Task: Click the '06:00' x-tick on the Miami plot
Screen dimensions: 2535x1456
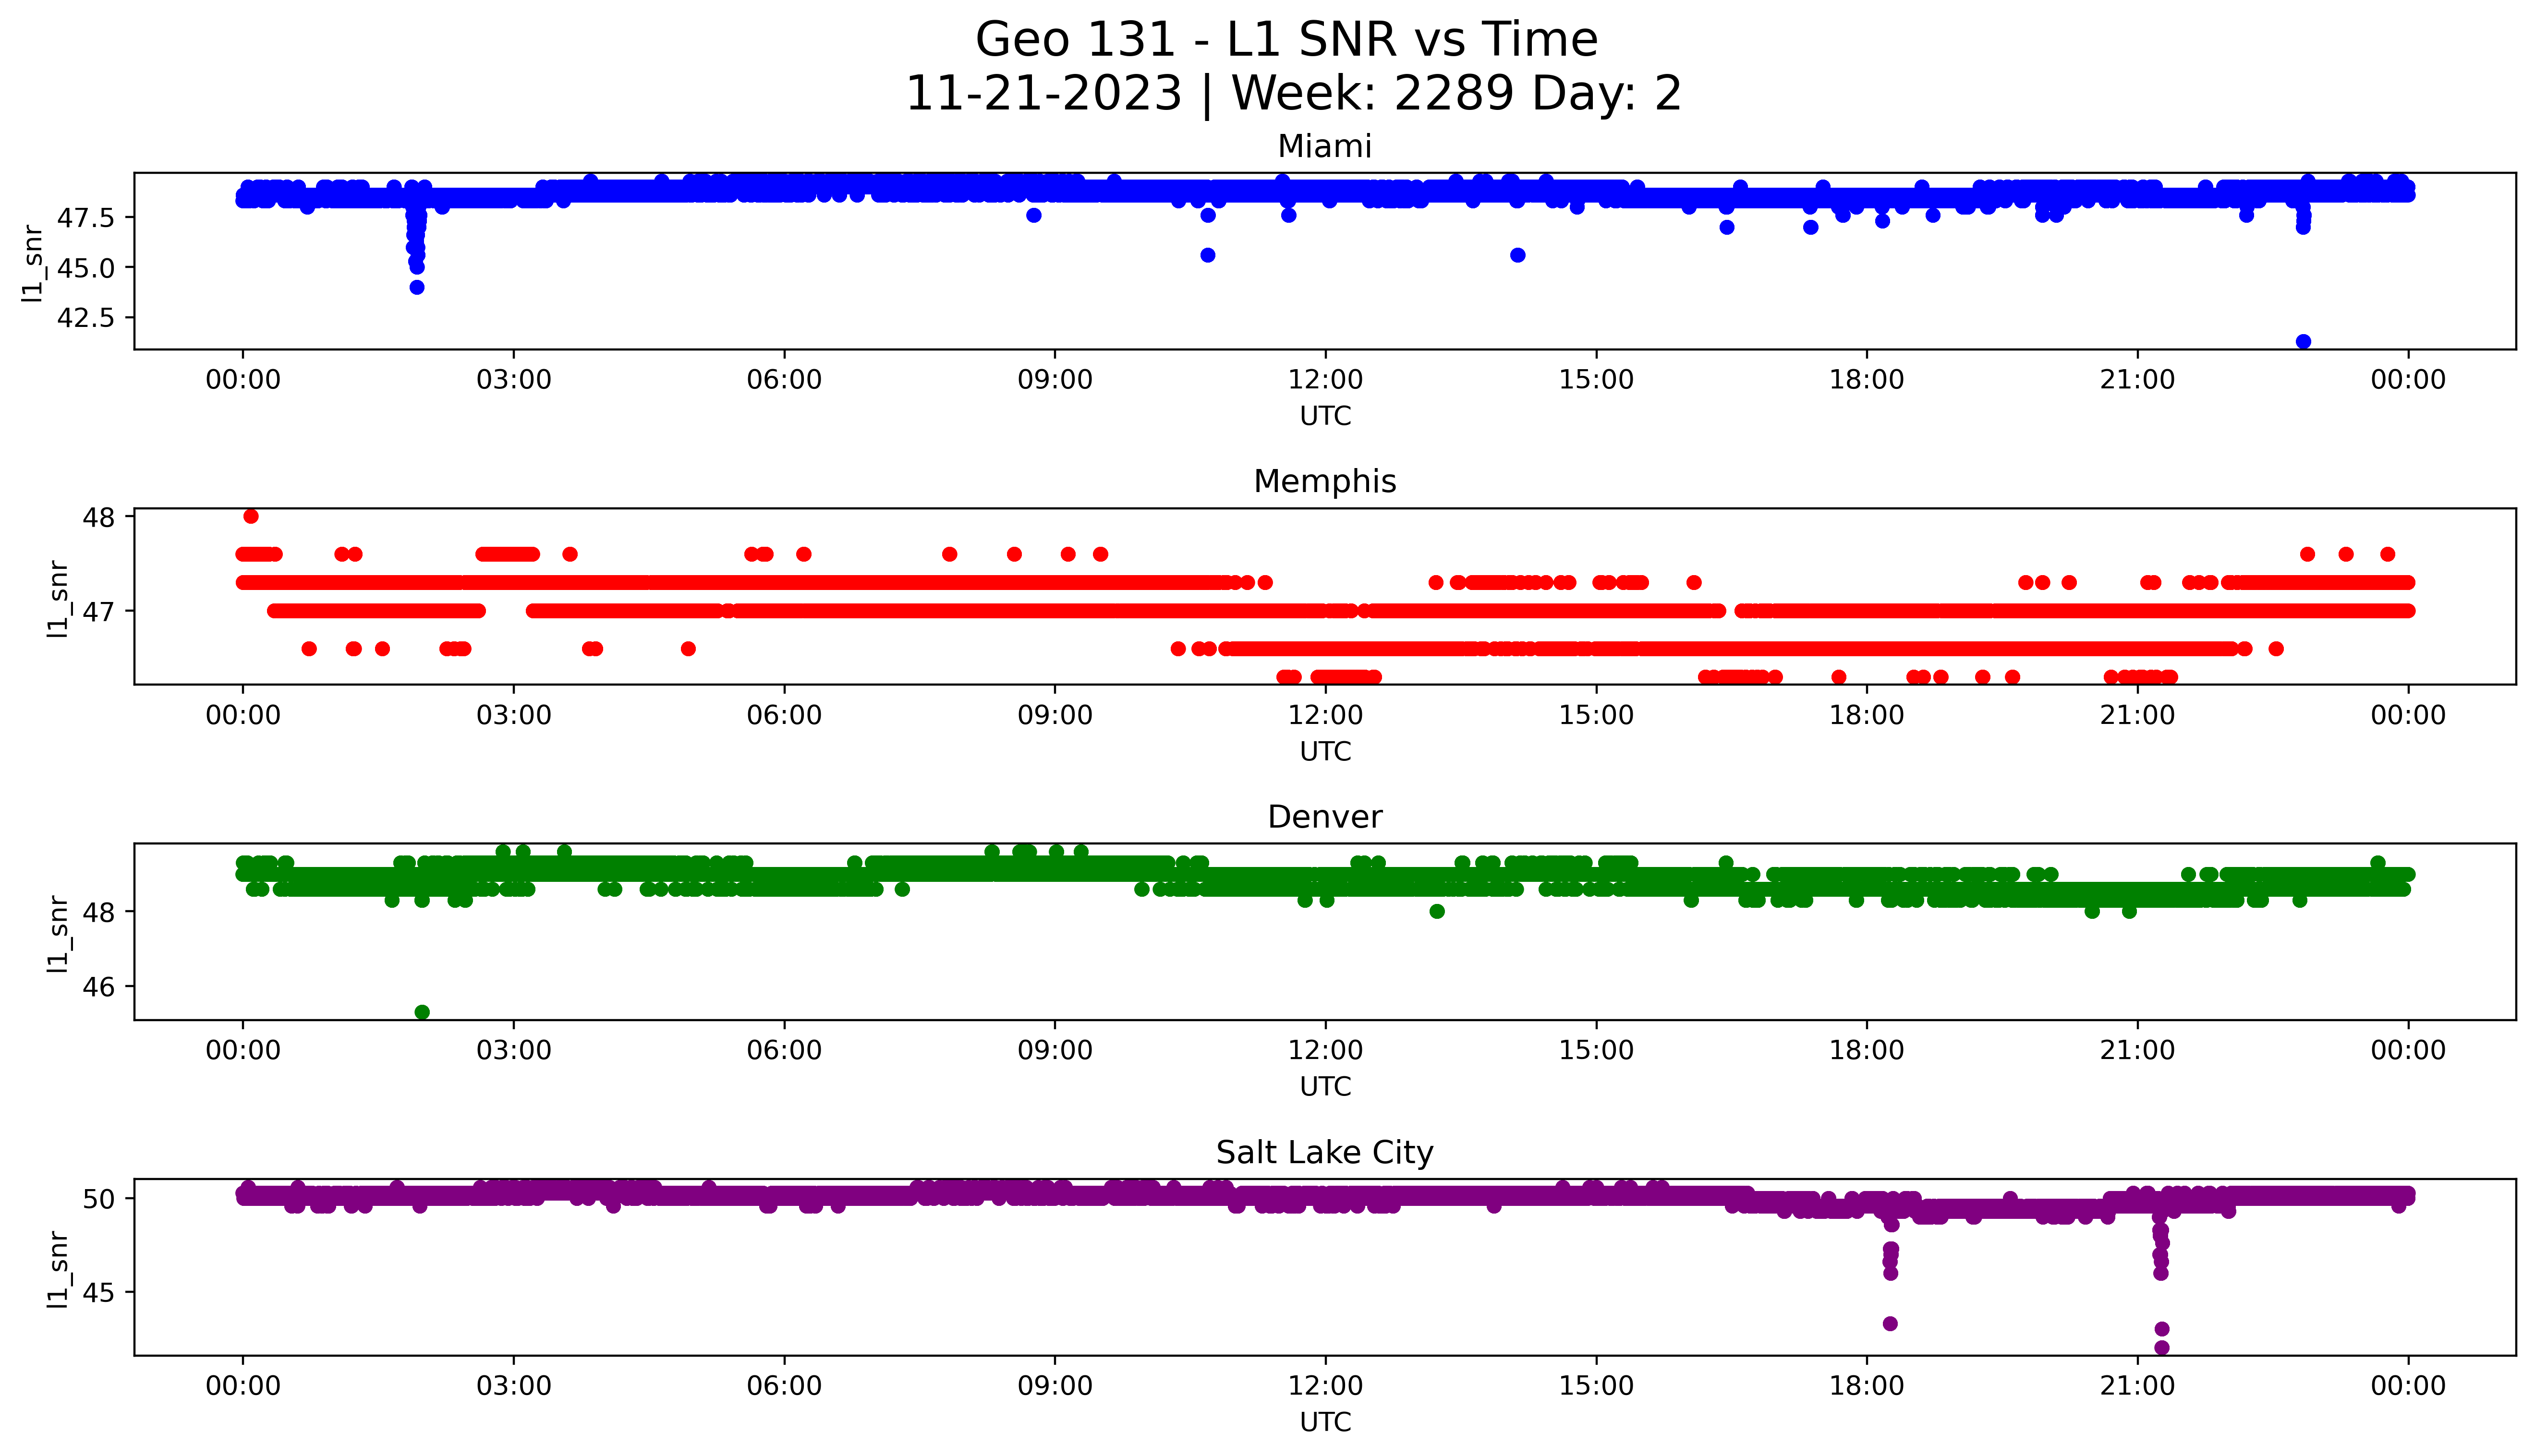Action: pyautogui.click(x=785, y=380)
